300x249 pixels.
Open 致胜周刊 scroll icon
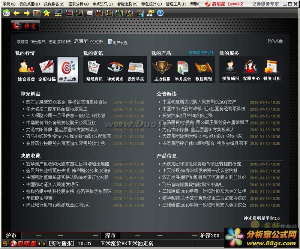(204, 70)
